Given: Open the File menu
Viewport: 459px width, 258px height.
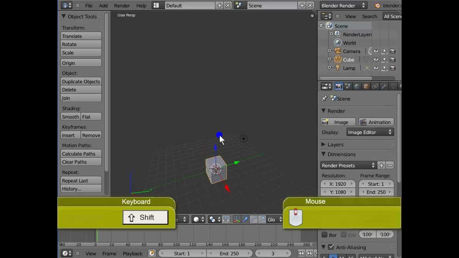Looking at the screenshot, I should pyautogui.click(x=89, y=5).
